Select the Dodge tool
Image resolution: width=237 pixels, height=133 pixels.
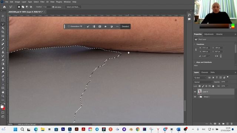[x=3, y=72]
